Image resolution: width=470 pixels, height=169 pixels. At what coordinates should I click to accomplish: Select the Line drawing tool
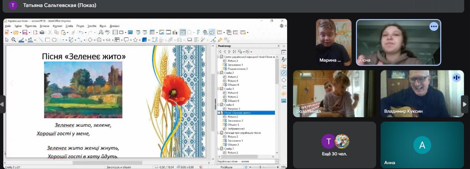tap(41, 40)
